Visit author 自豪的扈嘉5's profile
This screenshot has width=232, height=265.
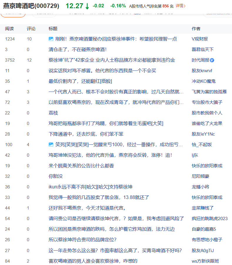point(204,229)
